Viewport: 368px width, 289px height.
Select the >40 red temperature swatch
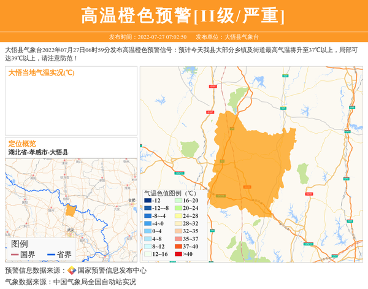coord(177,254)
